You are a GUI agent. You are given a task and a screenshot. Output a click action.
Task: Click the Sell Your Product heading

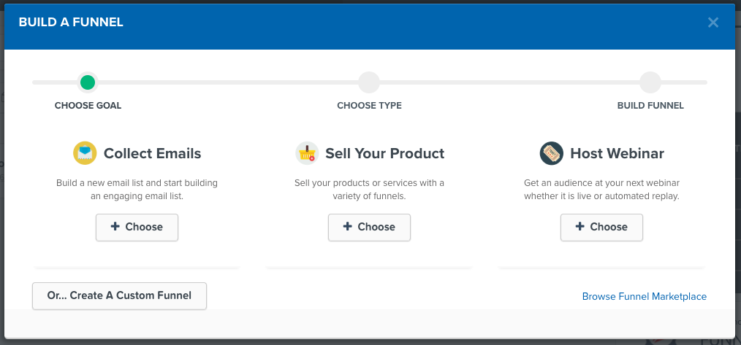[x=385, y=153]
